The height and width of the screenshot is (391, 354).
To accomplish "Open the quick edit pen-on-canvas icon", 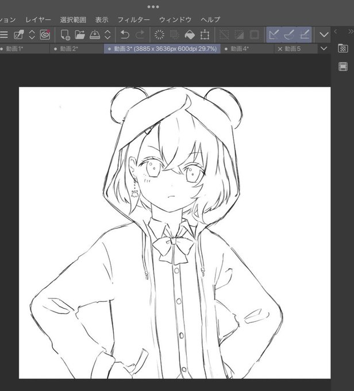I will pos(19,34).
